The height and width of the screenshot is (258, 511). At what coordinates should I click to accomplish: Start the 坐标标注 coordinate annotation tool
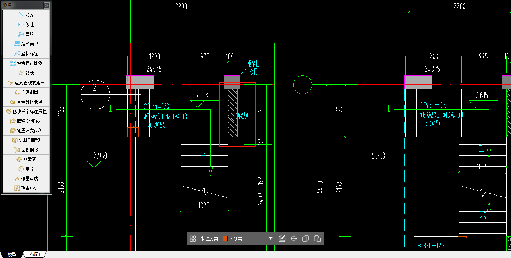(26, 54)
